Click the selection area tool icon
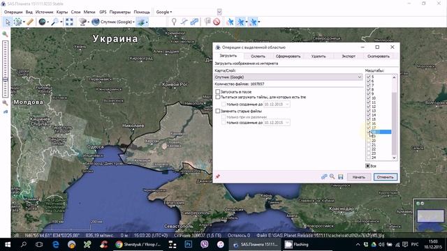This screenshot has width=447, height=251. tap(17, 22)
